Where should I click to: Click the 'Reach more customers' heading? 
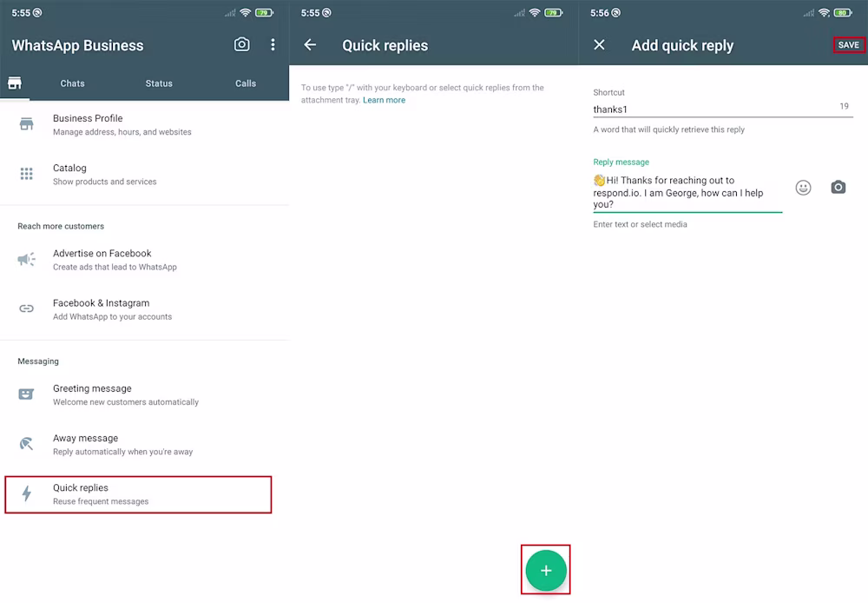coord(61,226)
